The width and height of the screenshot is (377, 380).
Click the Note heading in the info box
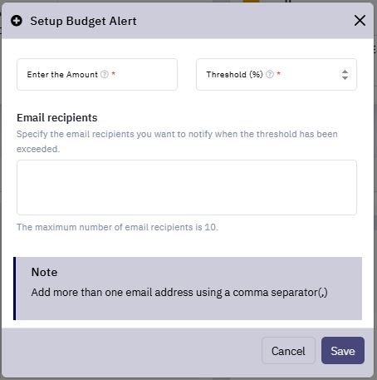click(x=44, y=272)
